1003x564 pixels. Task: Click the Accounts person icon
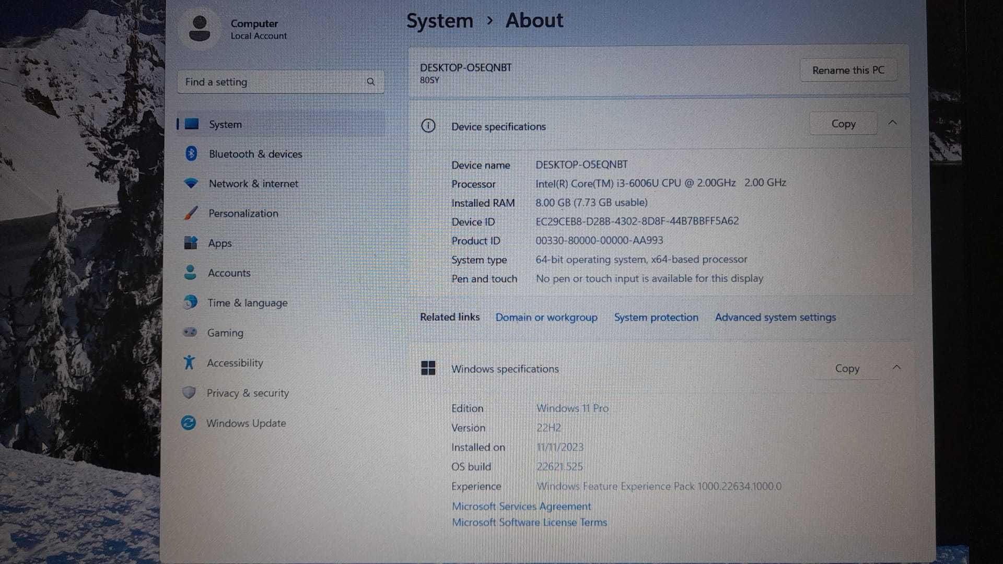(x=190, y=272)
